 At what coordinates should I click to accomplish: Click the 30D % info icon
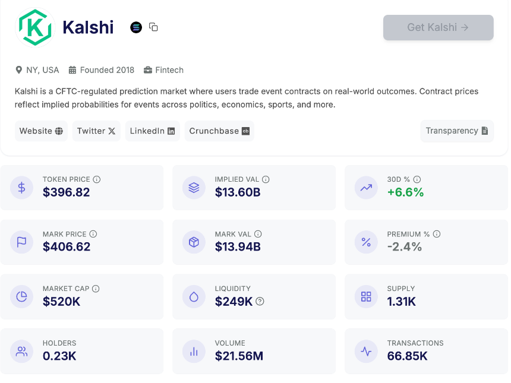coord(417,179)
